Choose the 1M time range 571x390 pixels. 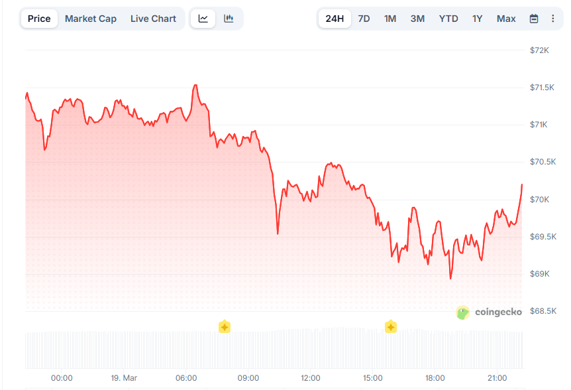click(390, 19)
